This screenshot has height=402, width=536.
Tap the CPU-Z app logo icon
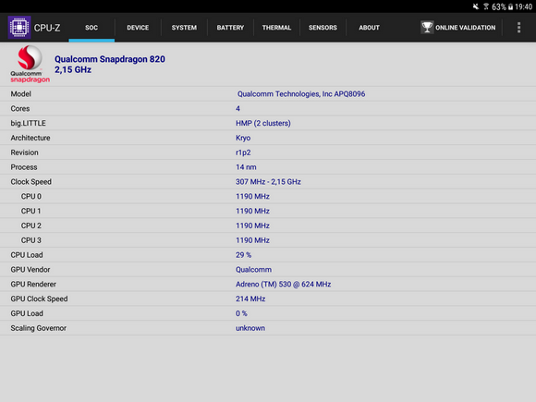click(19, 28)
